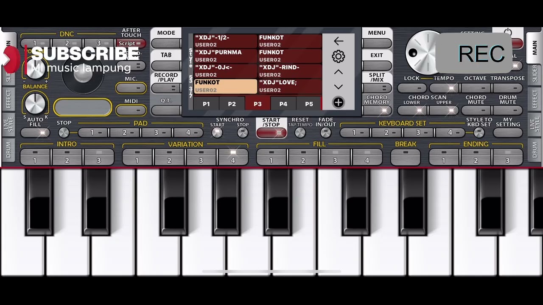Open the MENU button

point(377,43)
